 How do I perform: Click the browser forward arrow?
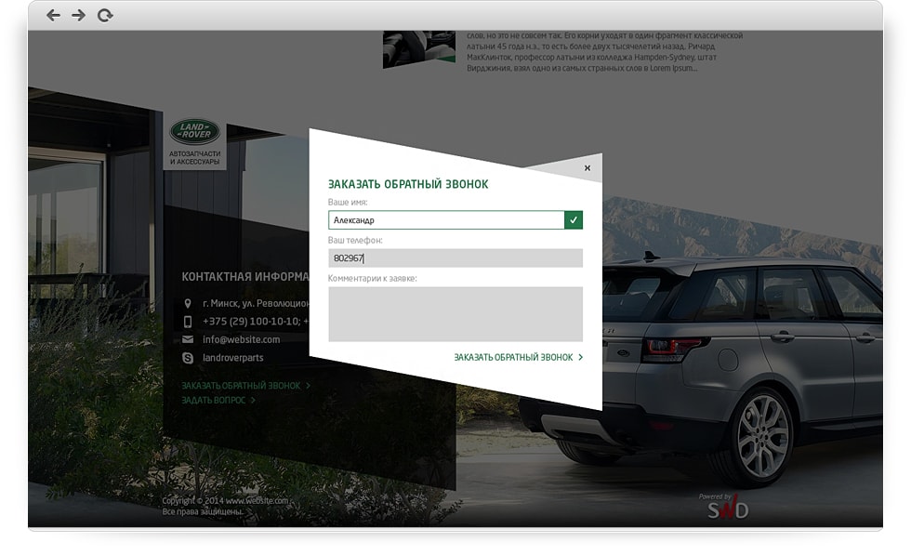click(78, 15)
